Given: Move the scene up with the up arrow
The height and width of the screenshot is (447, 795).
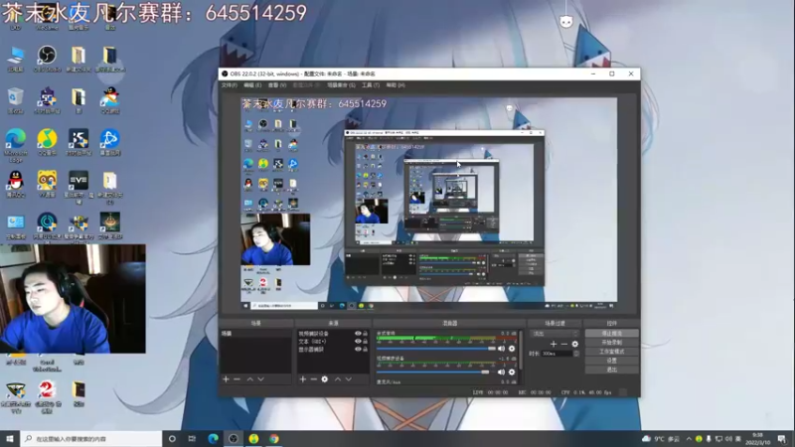Looking at the screenshot, I should coord(250,379).
